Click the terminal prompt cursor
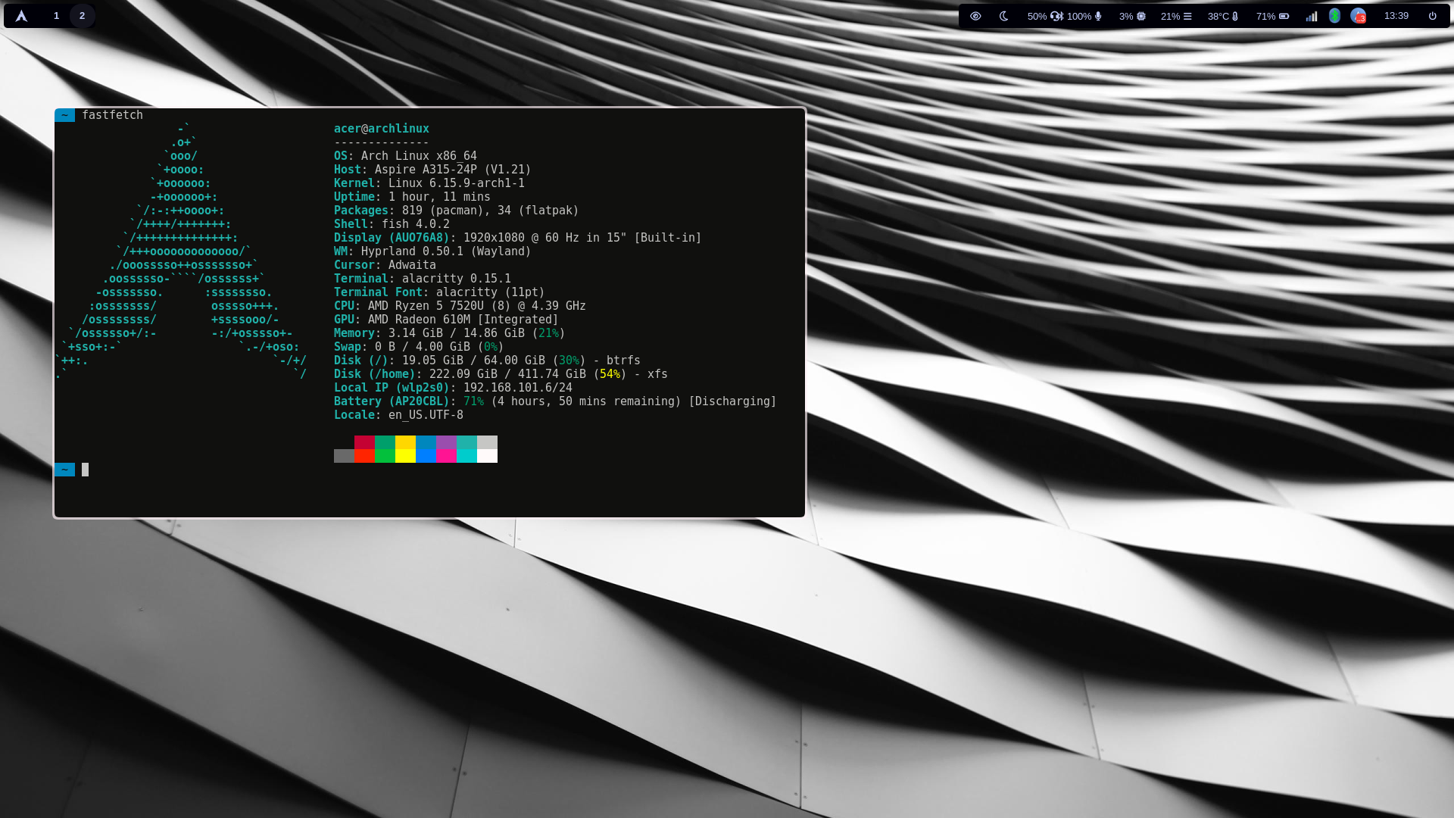 [86, 470]
